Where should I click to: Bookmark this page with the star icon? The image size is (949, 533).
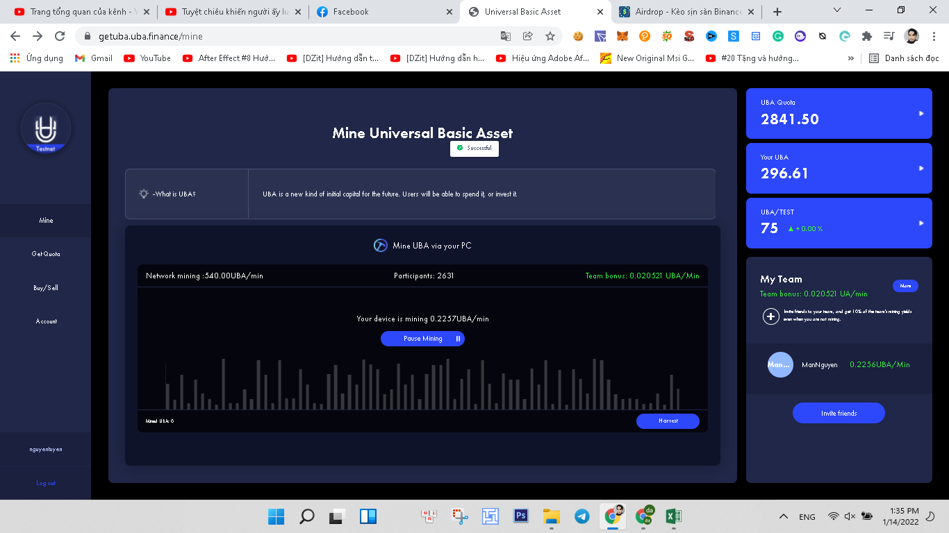coord(550,36)
